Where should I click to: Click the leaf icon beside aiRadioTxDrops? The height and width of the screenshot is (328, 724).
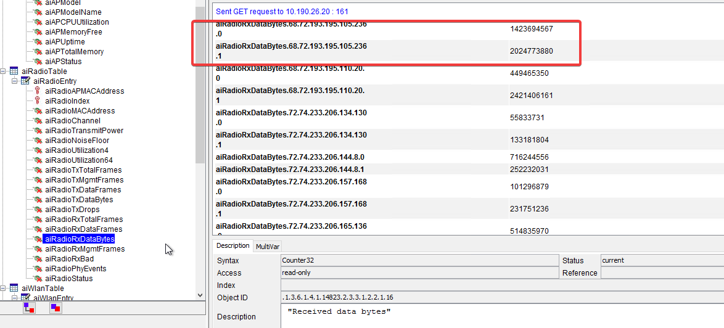click(x=39, y=210)
